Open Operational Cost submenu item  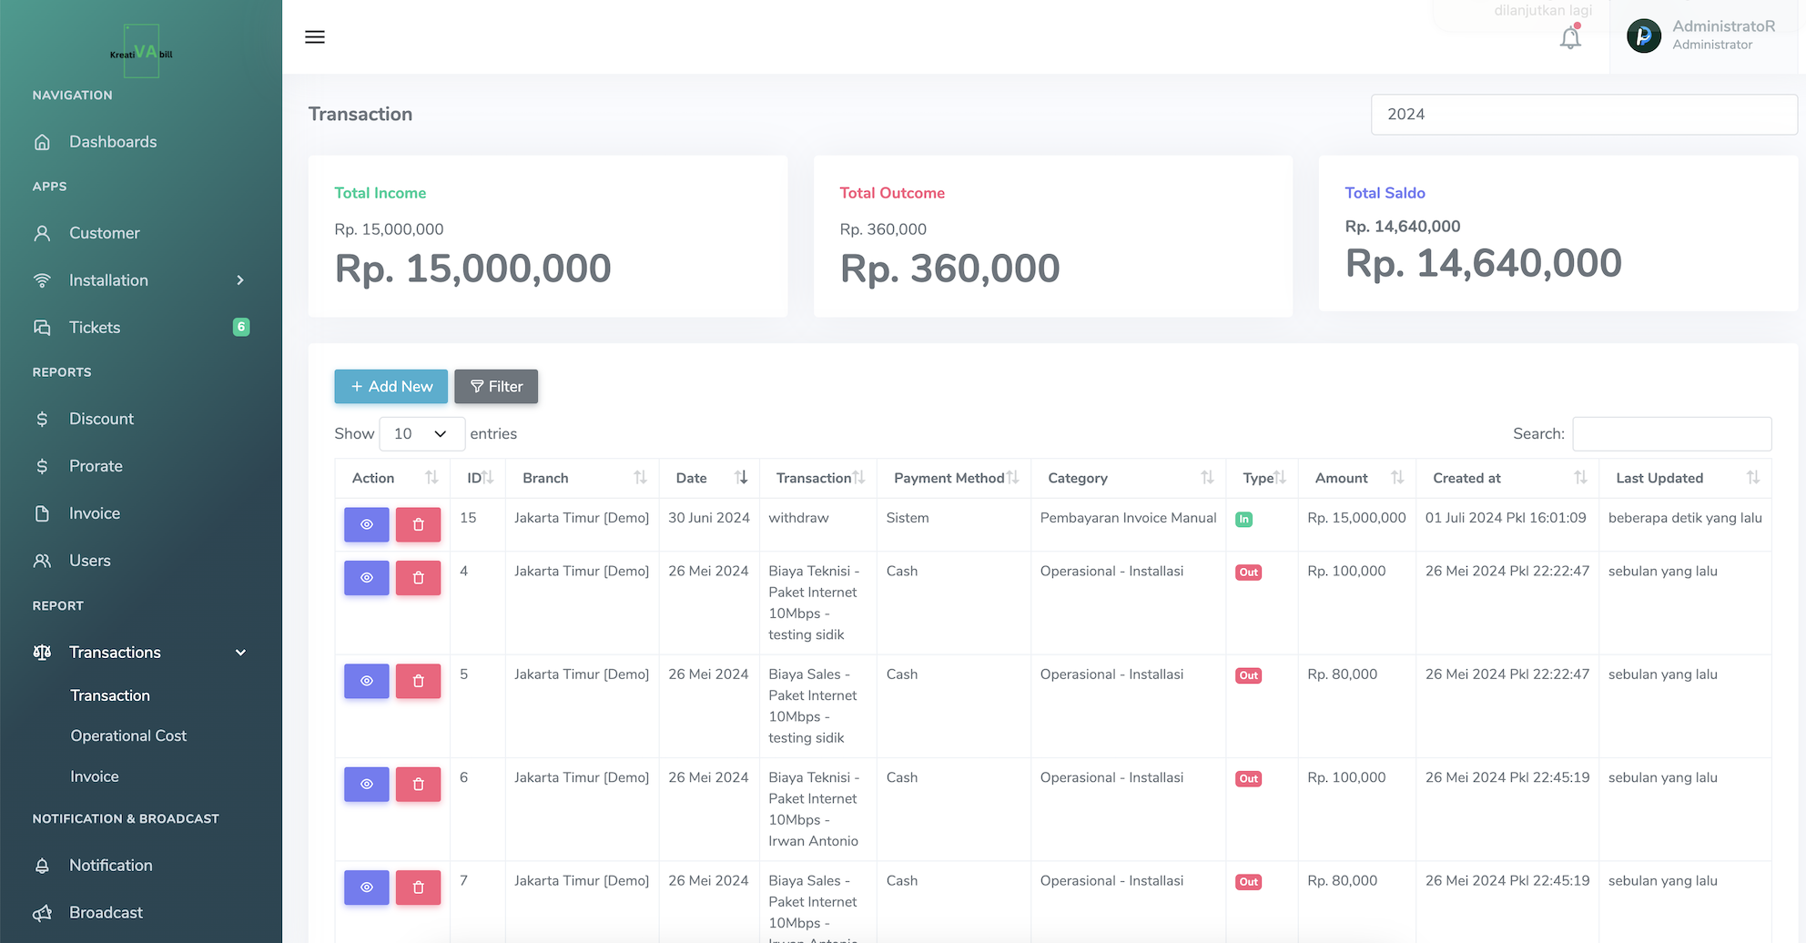tap(128, 735)
